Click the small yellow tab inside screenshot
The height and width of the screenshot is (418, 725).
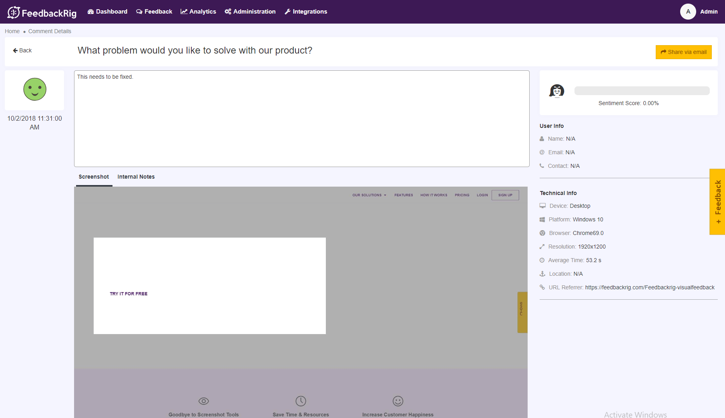(x=522, y=312)
